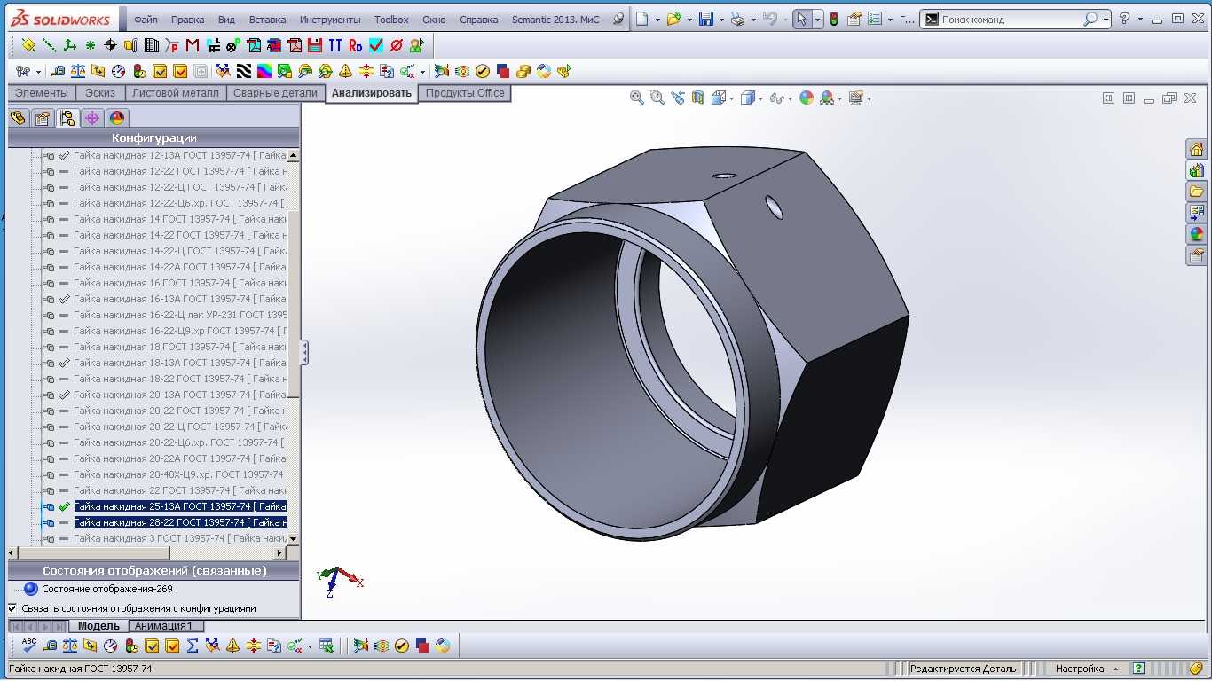Click the Zoom to Fit magnifier

click(x=636, y=98)
